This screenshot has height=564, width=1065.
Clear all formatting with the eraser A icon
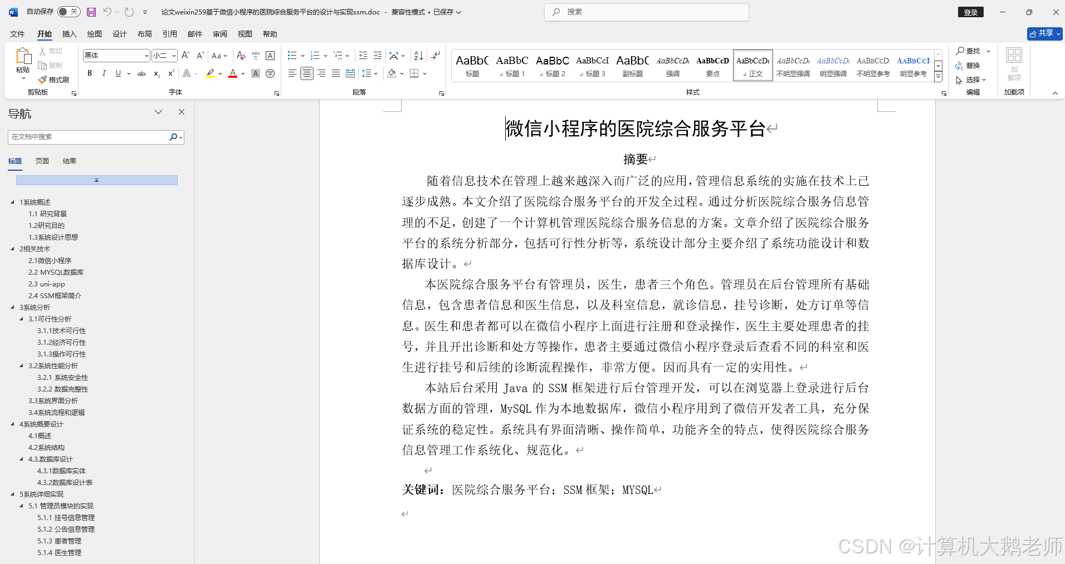[241, 56]
